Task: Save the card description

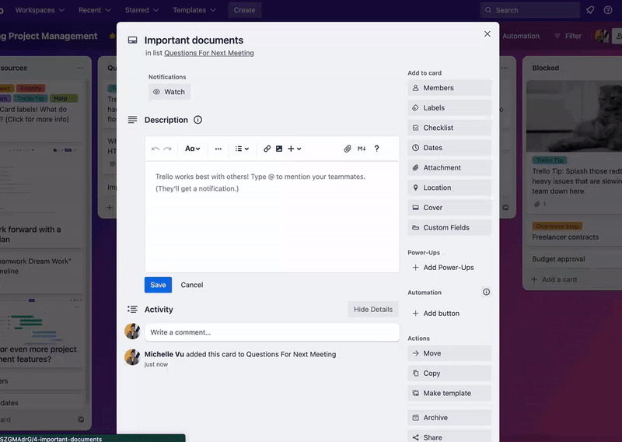Action: (158, 285)
